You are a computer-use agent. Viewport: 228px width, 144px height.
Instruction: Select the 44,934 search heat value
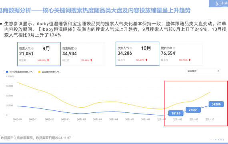pos(70,54)
